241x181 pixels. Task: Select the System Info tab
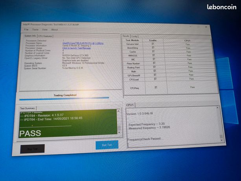click(30, 36)
